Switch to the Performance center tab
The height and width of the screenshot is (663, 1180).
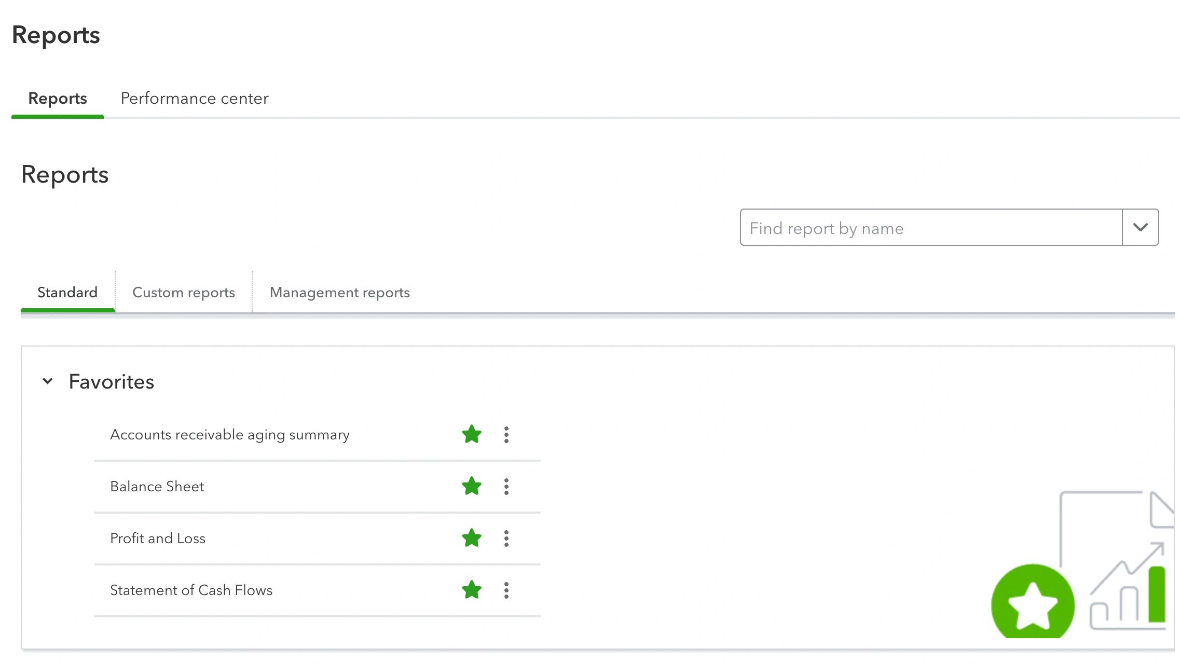[x=194, y=98]
